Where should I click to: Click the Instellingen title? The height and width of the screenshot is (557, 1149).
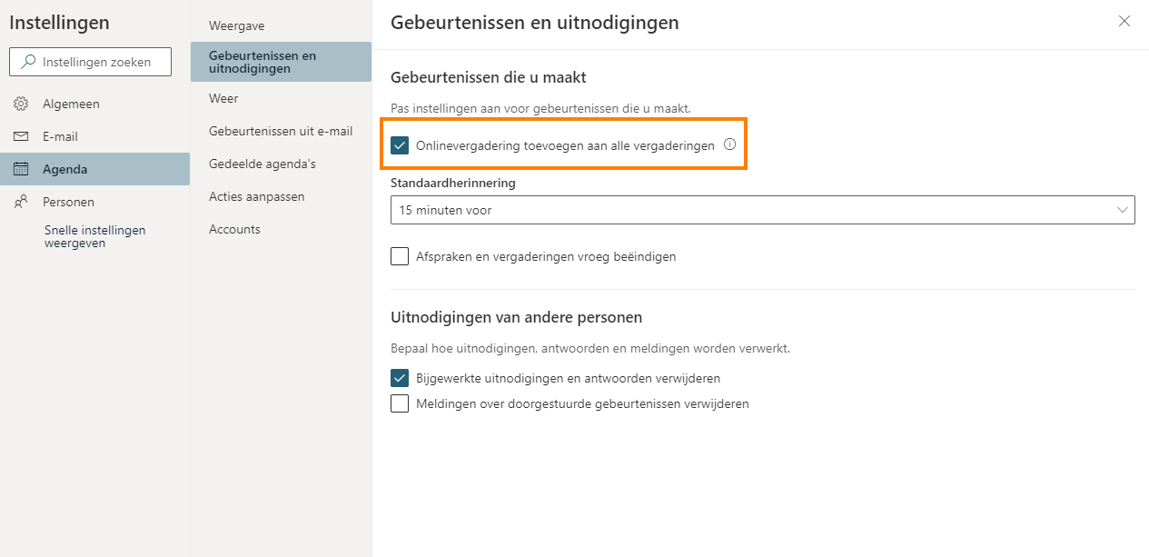[60, 23]
